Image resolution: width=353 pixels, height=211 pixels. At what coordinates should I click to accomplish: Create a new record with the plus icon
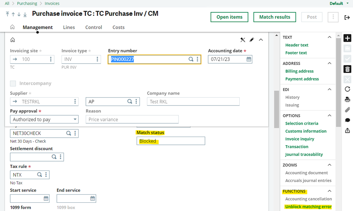coord(347,38)
